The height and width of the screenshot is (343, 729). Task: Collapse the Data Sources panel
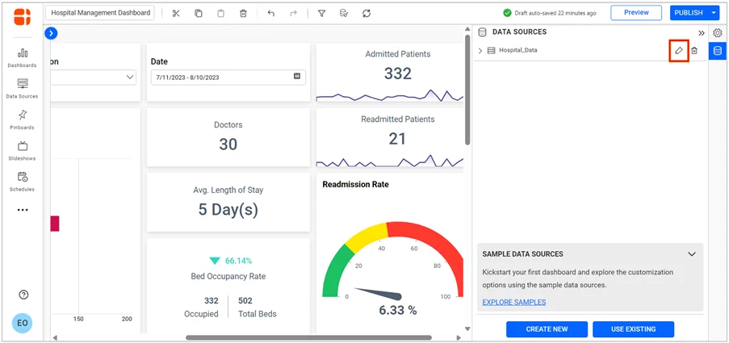click(x=701, y=33)
